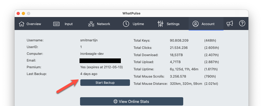Click total upload value 4,71TB
The image size is (263, 106).
pyautogui.click(x=175, y=62)
